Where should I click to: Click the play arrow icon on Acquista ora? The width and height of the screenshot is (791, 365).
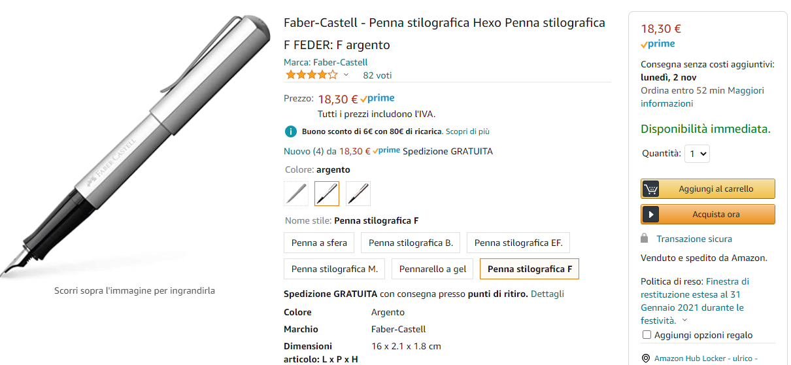[x=650, y=215]
